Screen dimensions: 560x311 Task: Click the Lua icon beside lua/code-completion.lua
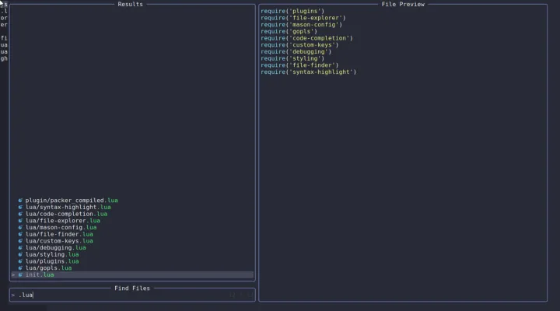tap(20, 214)
